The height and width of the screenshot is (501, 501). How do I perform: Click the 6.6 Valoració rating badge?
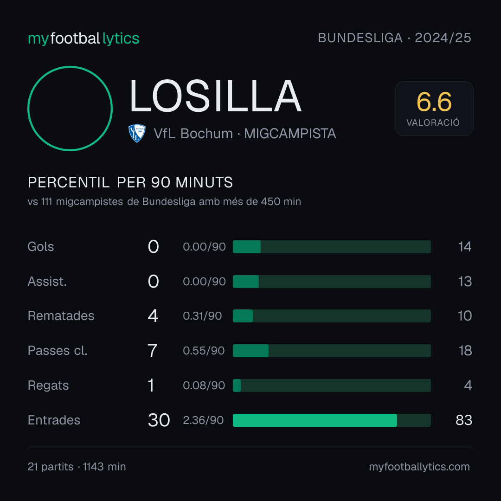point(434,109)
